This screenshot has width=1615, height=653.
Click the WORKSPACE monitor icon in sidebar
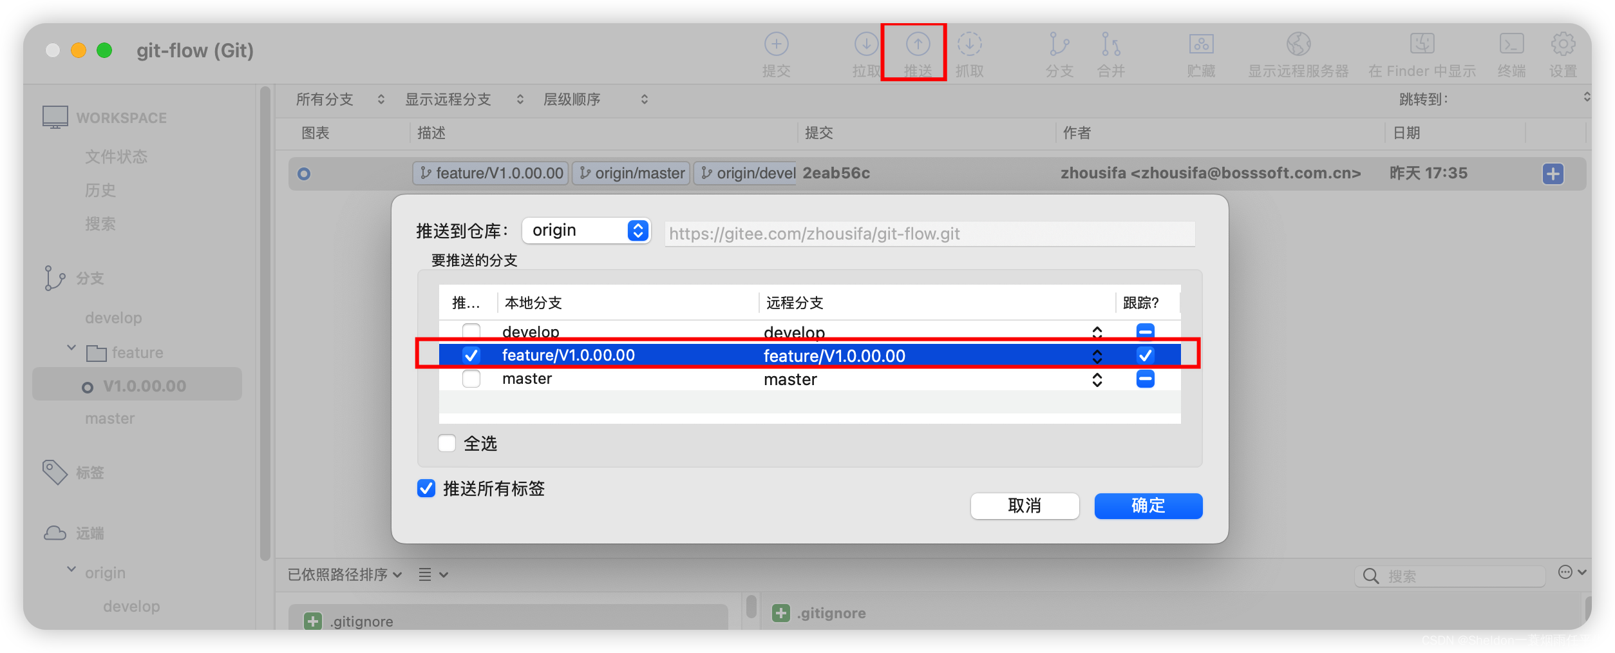coord(55,117)
